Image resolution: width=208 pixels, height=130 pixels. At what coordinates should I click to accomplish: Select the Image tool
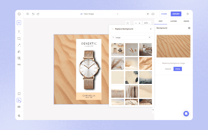[19, 58]
